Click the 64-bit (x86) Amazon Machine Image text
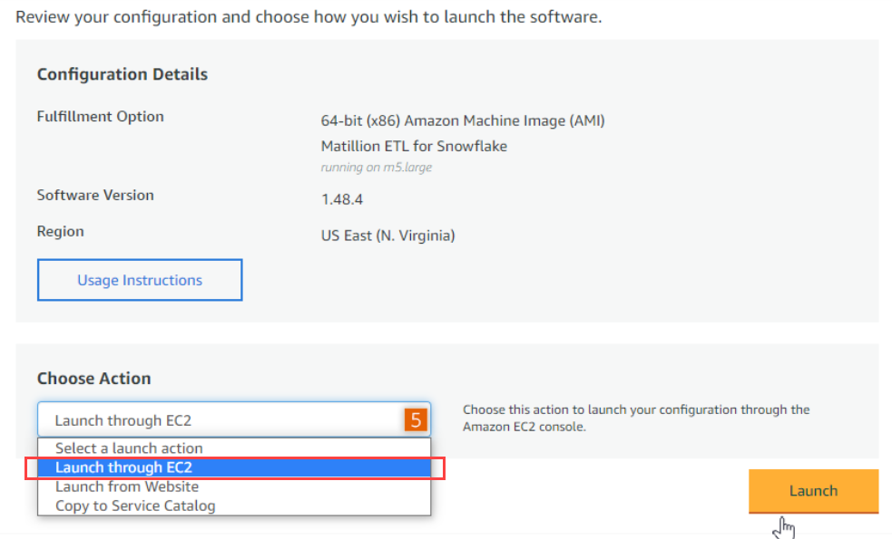The width and height of the screenshot is (892, 539). tap(463, 121)
